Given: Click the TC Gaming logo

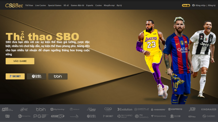Looking at the screenshot, I should coord(142,116).
